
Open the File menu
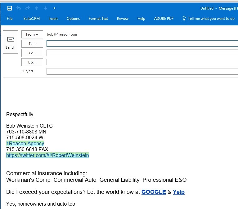click(x=10, y=19)
